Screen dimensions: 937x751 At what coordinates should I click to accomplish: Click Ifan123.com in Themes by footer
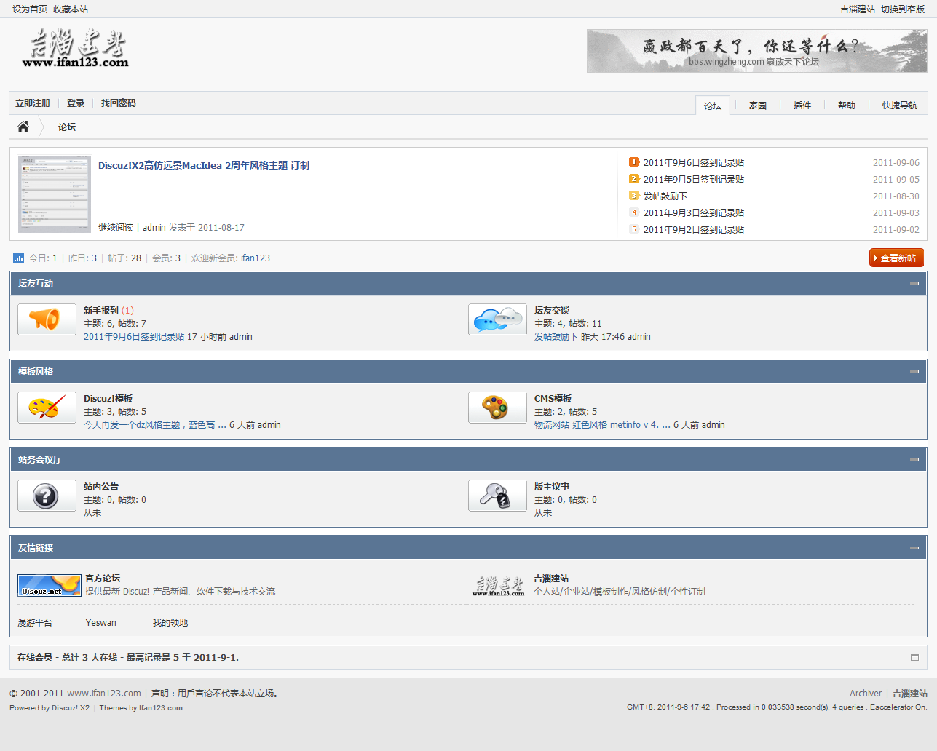tap(162, 707)
